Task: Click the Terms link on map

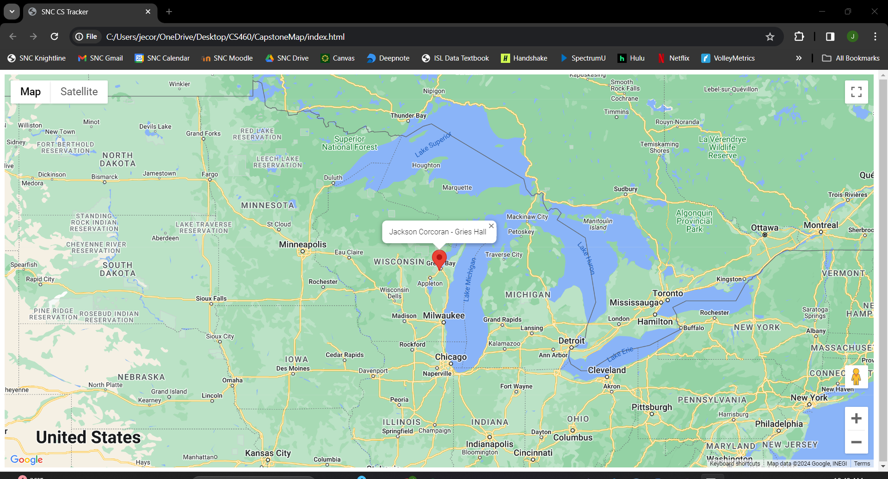Action: tap(862, 464)
